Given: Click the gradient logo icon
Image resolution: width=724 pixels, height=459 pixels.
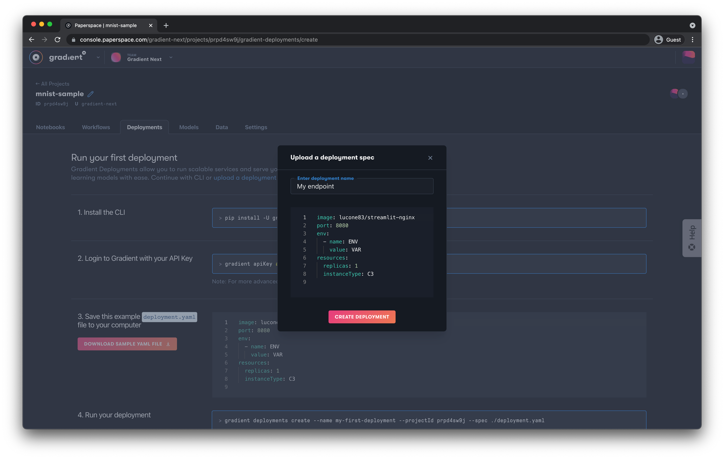Looking at the screenshot, I should click(x=36, y=57).
